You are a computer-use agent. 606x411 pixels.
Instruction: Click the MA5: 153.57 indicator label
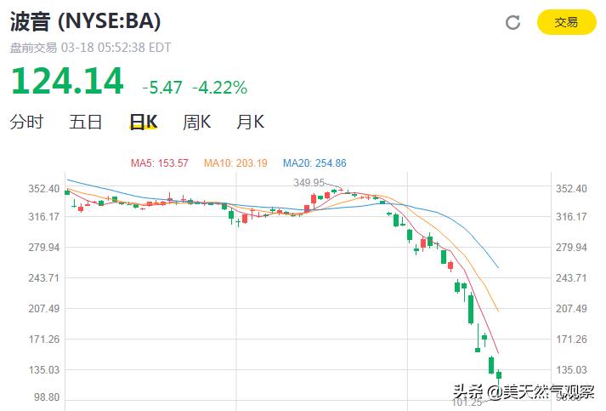tap(159, 163)
